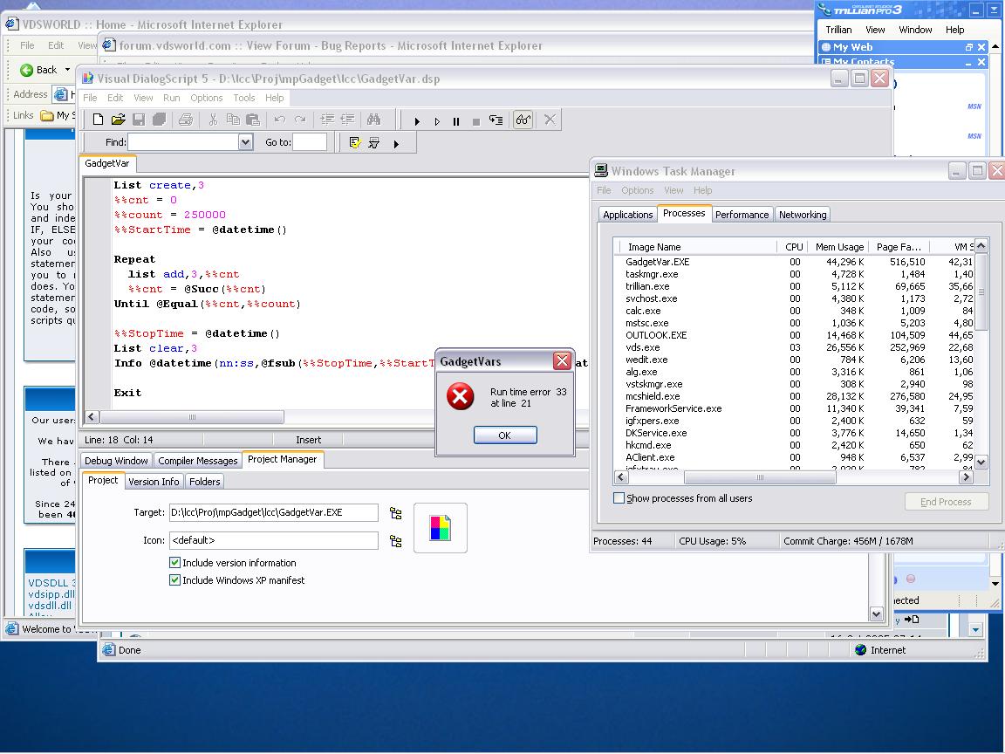Close the GadgetVars run time error dialog
1005x754 pixels.
coord(562,361)
